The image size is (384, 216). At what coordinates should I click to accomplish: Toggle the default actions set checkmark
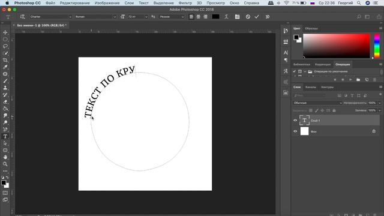pos(295,71)
